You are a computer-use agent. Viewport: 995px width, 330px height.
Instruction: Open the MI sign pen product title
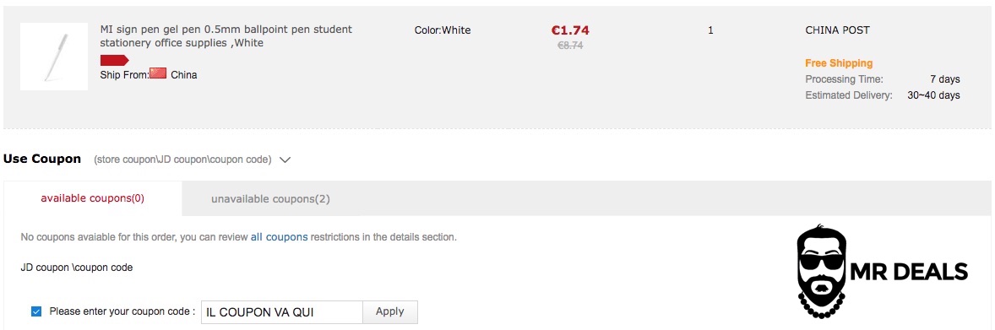[x=226, y=36]
